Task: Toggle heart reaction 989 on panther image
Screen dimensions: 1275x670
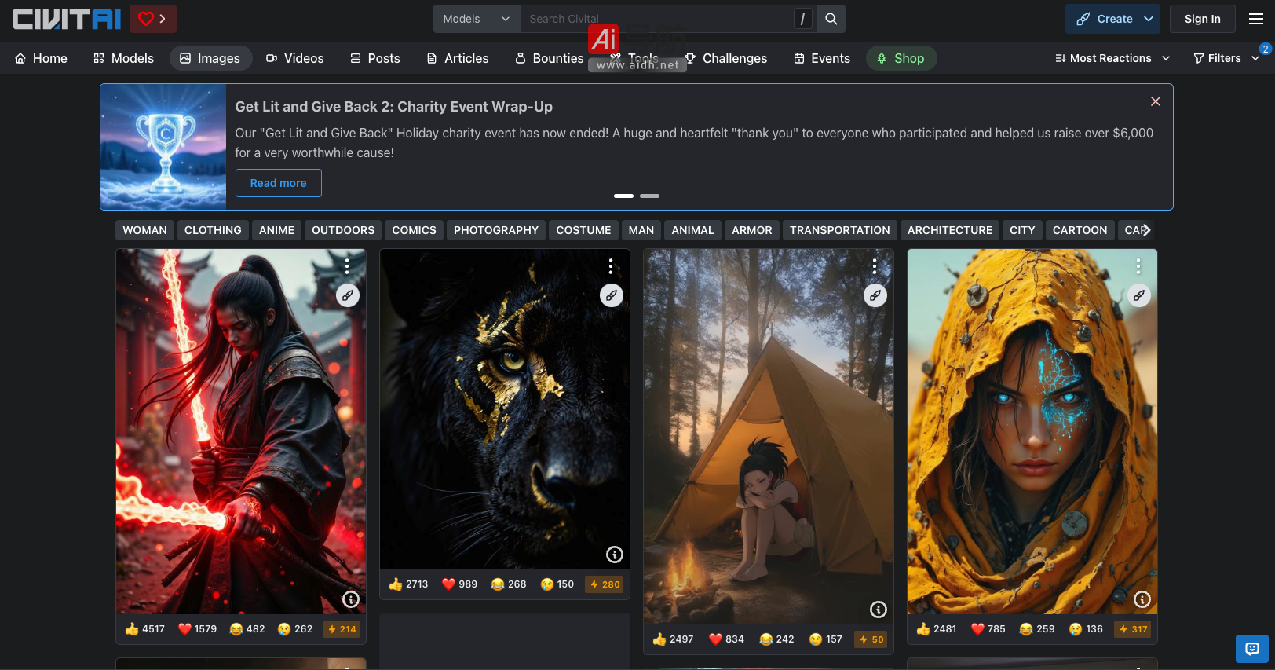Action: 459,584
